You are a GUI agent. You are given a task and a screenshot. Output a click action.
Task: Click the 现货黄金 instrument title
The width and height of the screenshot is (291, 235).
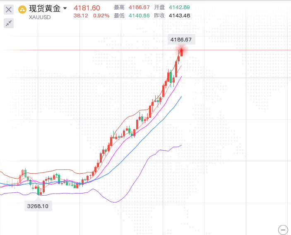45,8
